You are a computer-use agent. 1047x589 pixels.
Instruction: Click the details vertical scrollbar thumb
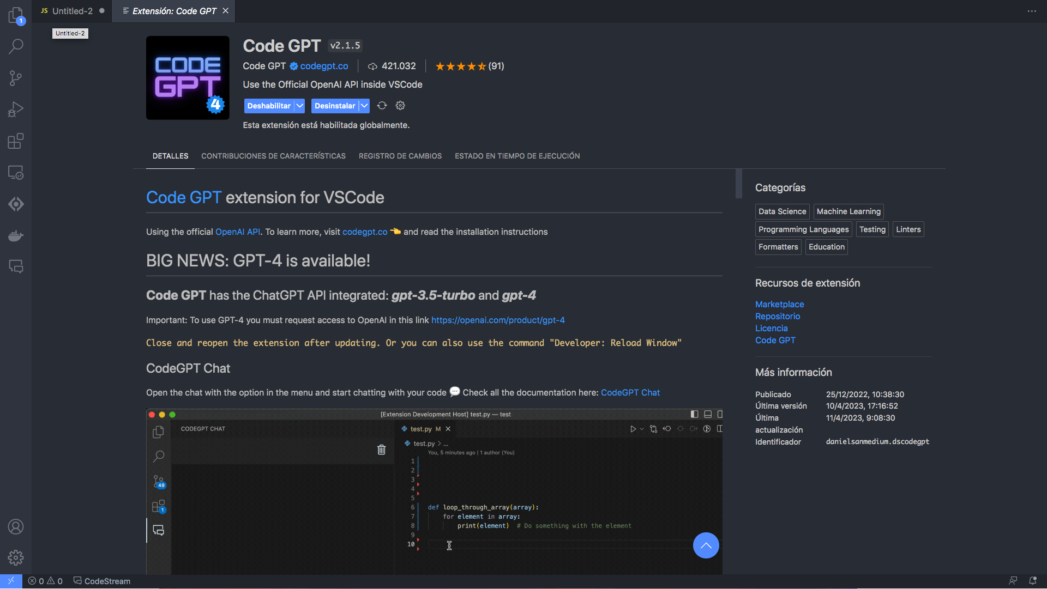click(739, 184)
